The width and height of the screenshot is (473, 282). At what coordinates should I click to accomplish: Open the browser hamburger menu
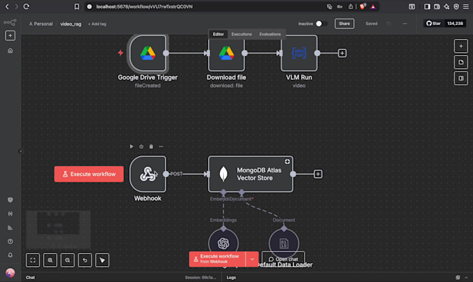(466, 7)
